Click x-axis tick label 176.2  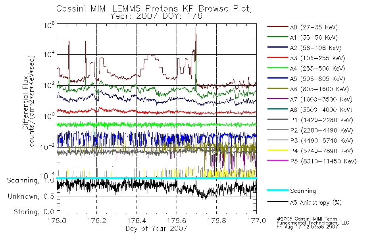click(97, 221)
